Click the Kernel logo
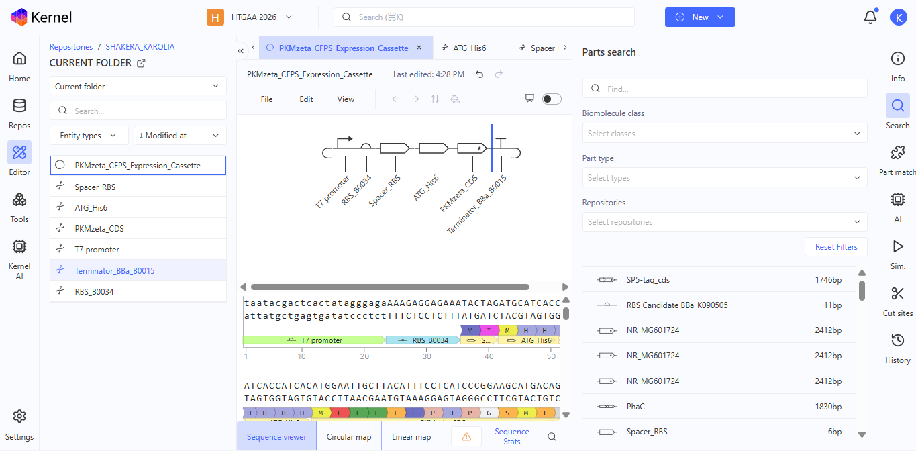Screen dimensions: 916x451 [x=42, y=17]
